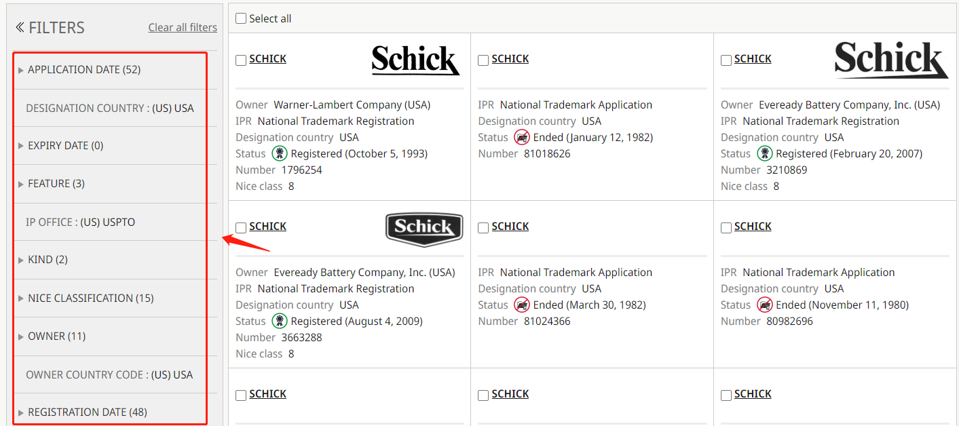Click the ended status icon for application 81024366
The image size is (959, 426).
coord(521,305)
